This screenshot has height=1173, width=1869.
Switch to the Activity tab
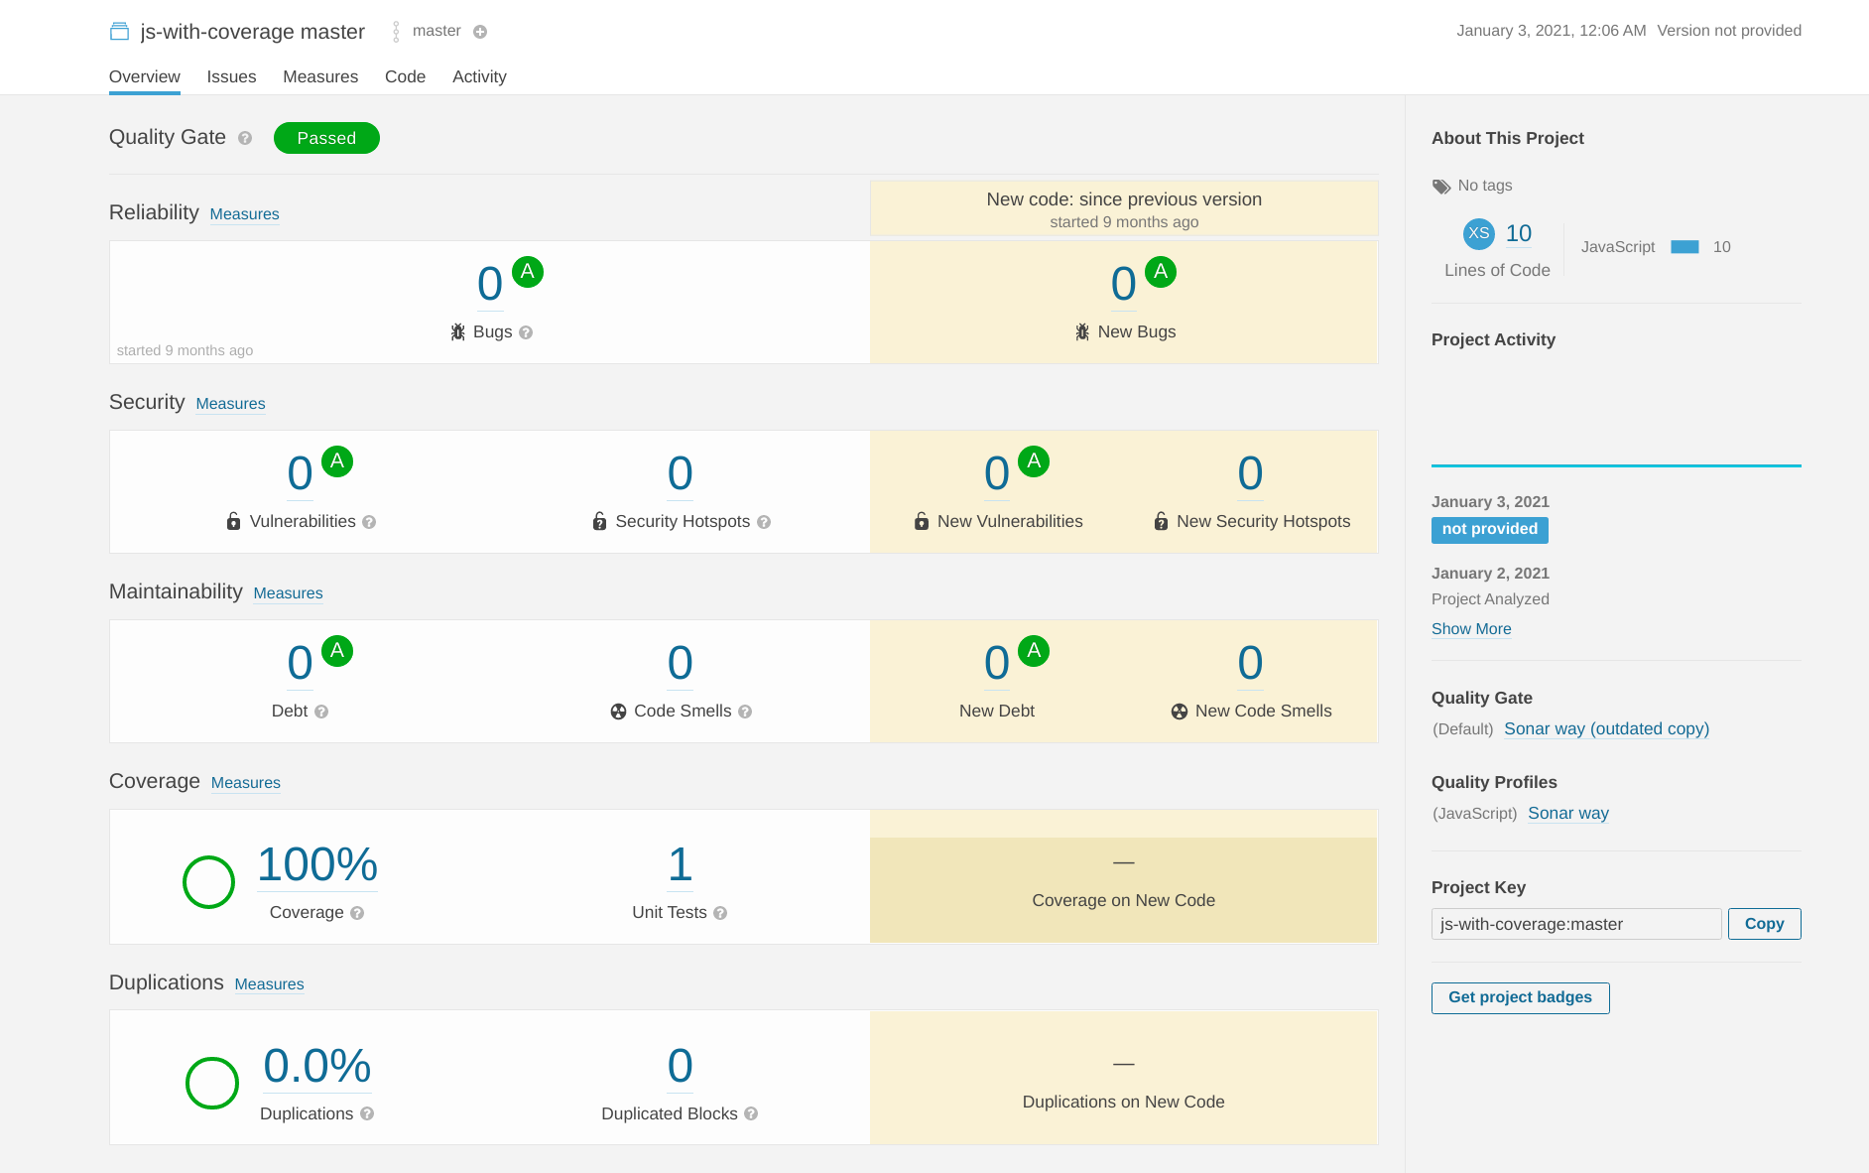tap(479, 76)
